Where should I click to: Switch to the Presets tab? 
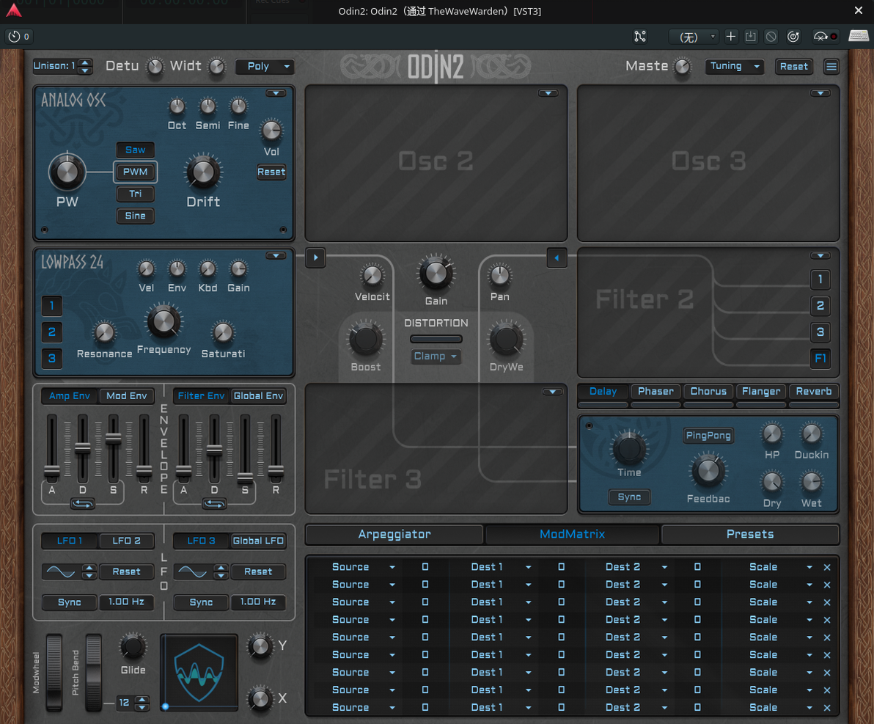click(749, 534)
